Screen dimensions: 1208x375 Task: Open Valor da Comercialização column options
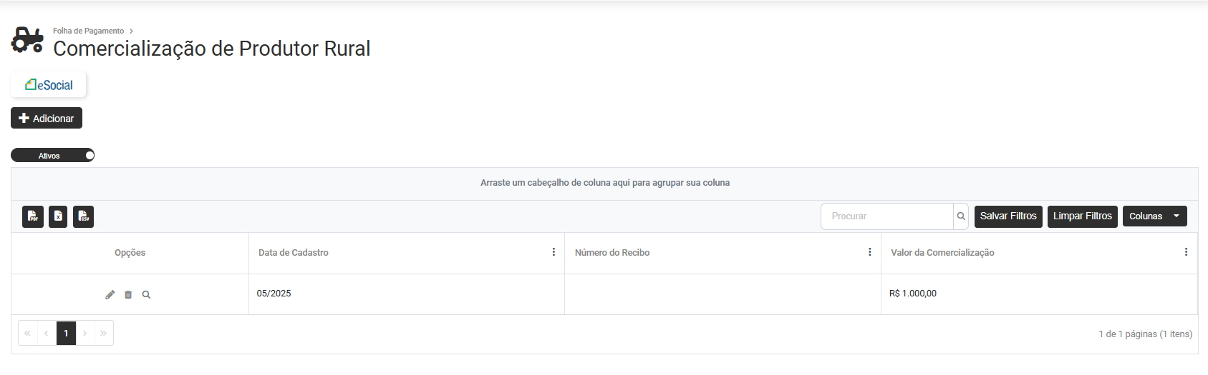[x=1186, y=252]
